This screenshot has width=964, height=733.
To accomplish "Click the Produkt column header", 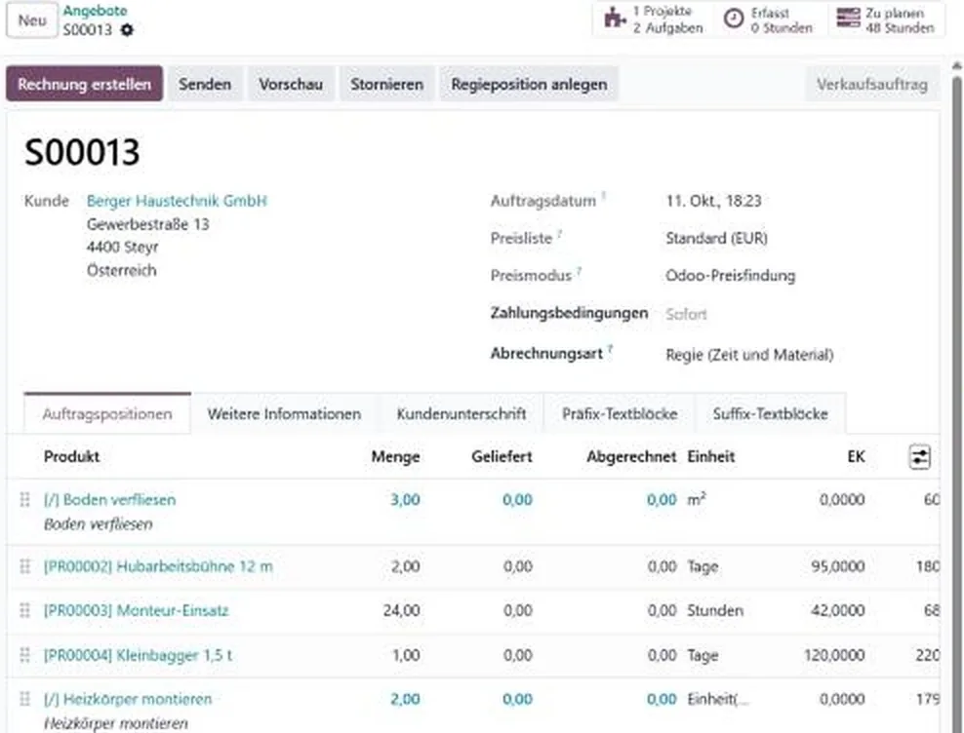I will pos(71,456).
